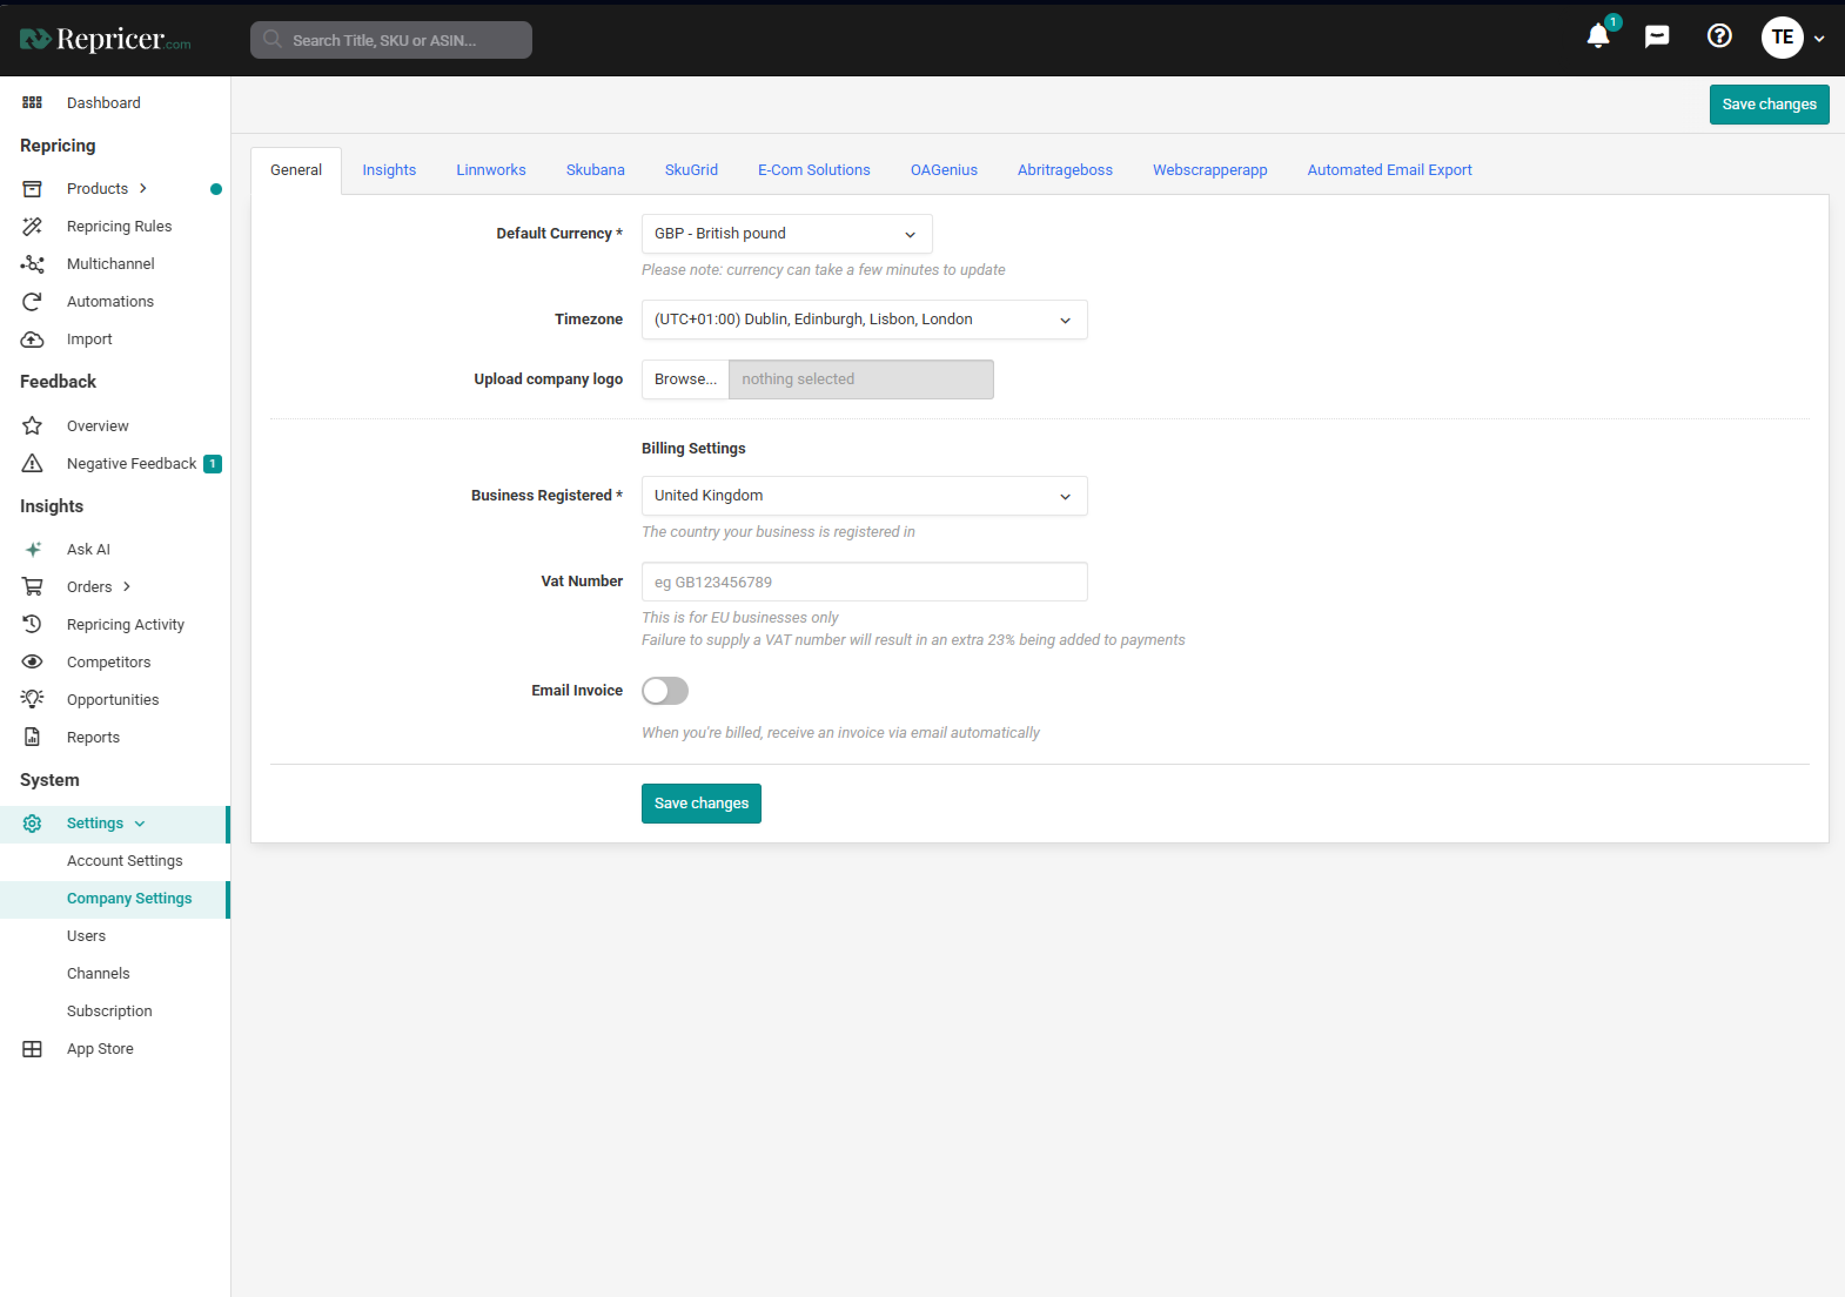Click the Negative Feedback count badge

(212, 463)
